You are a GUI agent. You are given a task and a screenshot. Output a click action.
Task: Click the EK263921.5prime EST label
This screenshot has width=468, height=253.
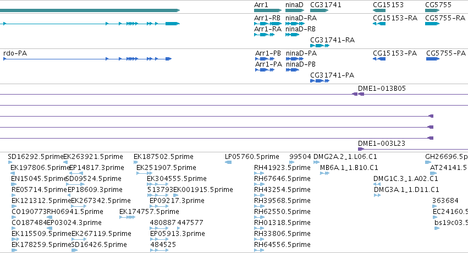coord(93,157)
